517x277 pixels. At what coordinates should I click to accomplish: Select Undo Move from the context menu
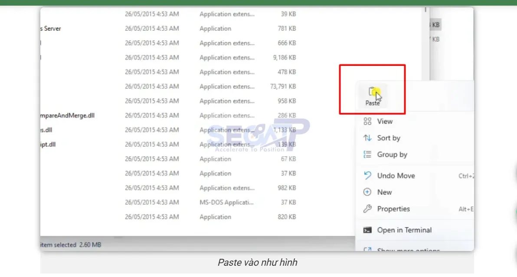click(x=395, y=175)
